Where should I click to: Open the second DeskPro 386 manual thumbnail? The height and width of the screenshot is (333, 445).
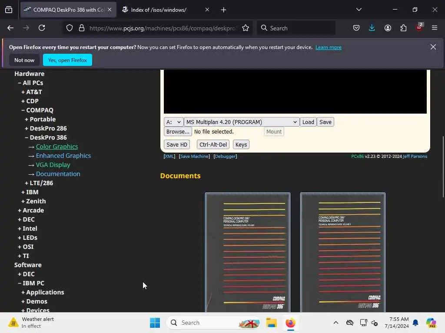(343, 252)
